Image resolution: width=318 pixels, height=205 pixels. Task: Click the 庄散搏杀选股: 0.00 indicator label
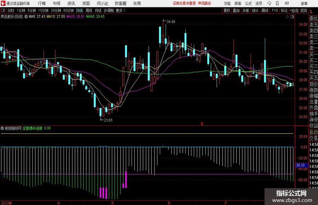pyautogui.click(x=37, y=128)
